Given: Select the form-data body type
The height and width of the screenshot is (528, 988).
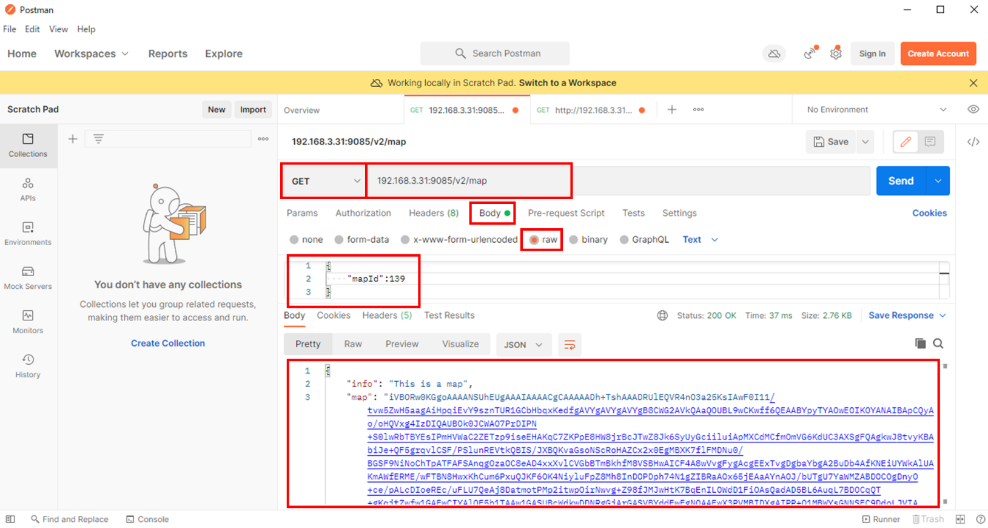Looking at the screenshot, I should (339, 240).
